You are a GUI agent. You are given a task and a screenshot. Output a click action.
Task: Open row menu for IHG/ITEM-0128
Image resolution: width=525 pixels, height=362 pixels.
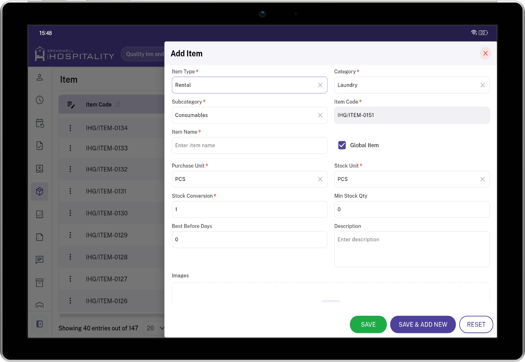click(70, 257)
